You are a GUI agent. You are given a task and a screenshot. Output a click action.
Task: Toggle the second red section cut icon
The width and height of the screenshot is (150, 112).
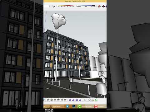tap(103, 6)
